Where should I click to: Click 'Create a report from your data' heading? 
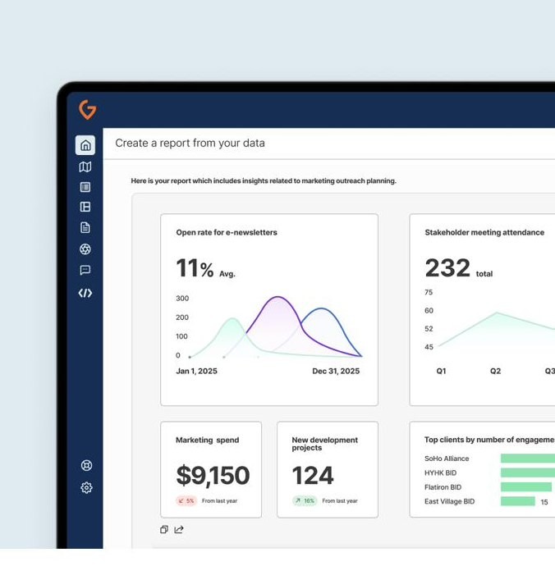(190, 144)
